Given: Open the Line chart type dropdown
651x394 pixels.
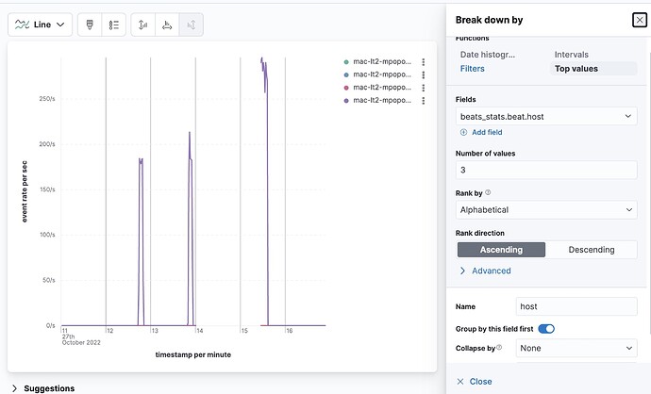Looking at the screenshot, I should point(40,25).
